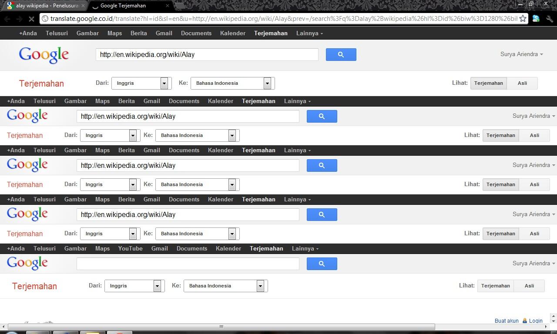Select Terjemahan view in the bottom Lihat toggle
Image resolution: width=557 pixels, height=334 pixels.
(x=495, y=286)
